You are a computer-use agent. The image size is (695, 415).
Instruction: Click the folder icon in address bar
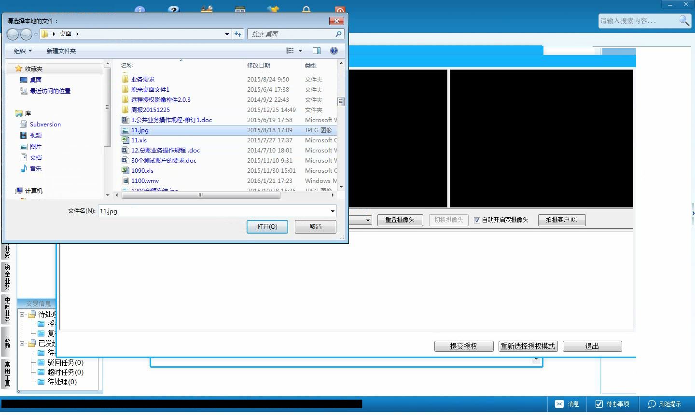(44, 34)
